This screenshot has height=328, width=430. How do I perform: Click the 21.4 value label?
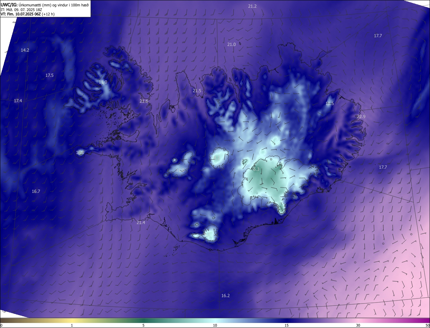point(141,223)
